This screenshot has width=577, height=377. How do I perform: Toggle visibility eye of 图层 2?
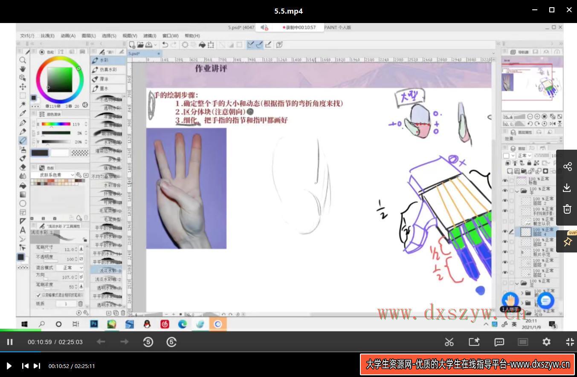(505, 201)
